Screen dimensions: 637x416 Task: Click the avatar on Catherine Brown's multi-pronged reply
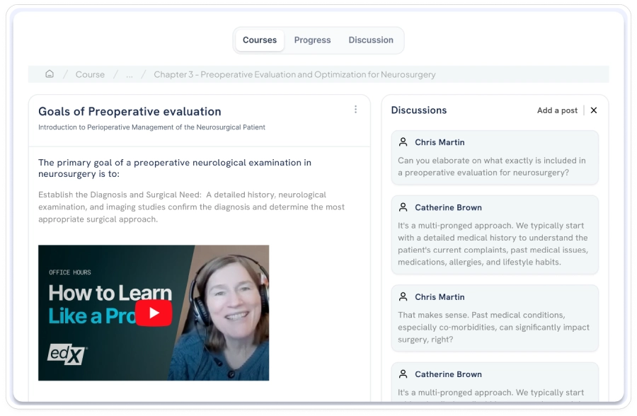(x=403, y=207)
